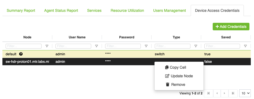The height and width of the screenshot is (99, 254).
Task: Switch to the Summary Report tab
Action: [21, 10]
